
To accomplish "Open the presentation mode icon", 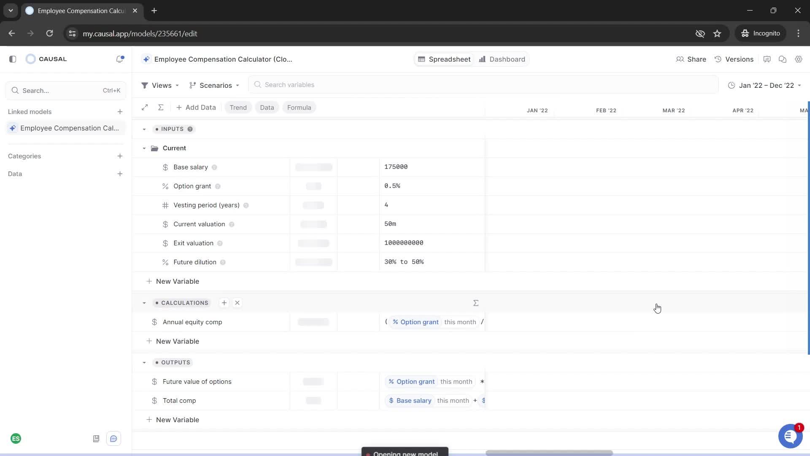I will coord(767,59).
